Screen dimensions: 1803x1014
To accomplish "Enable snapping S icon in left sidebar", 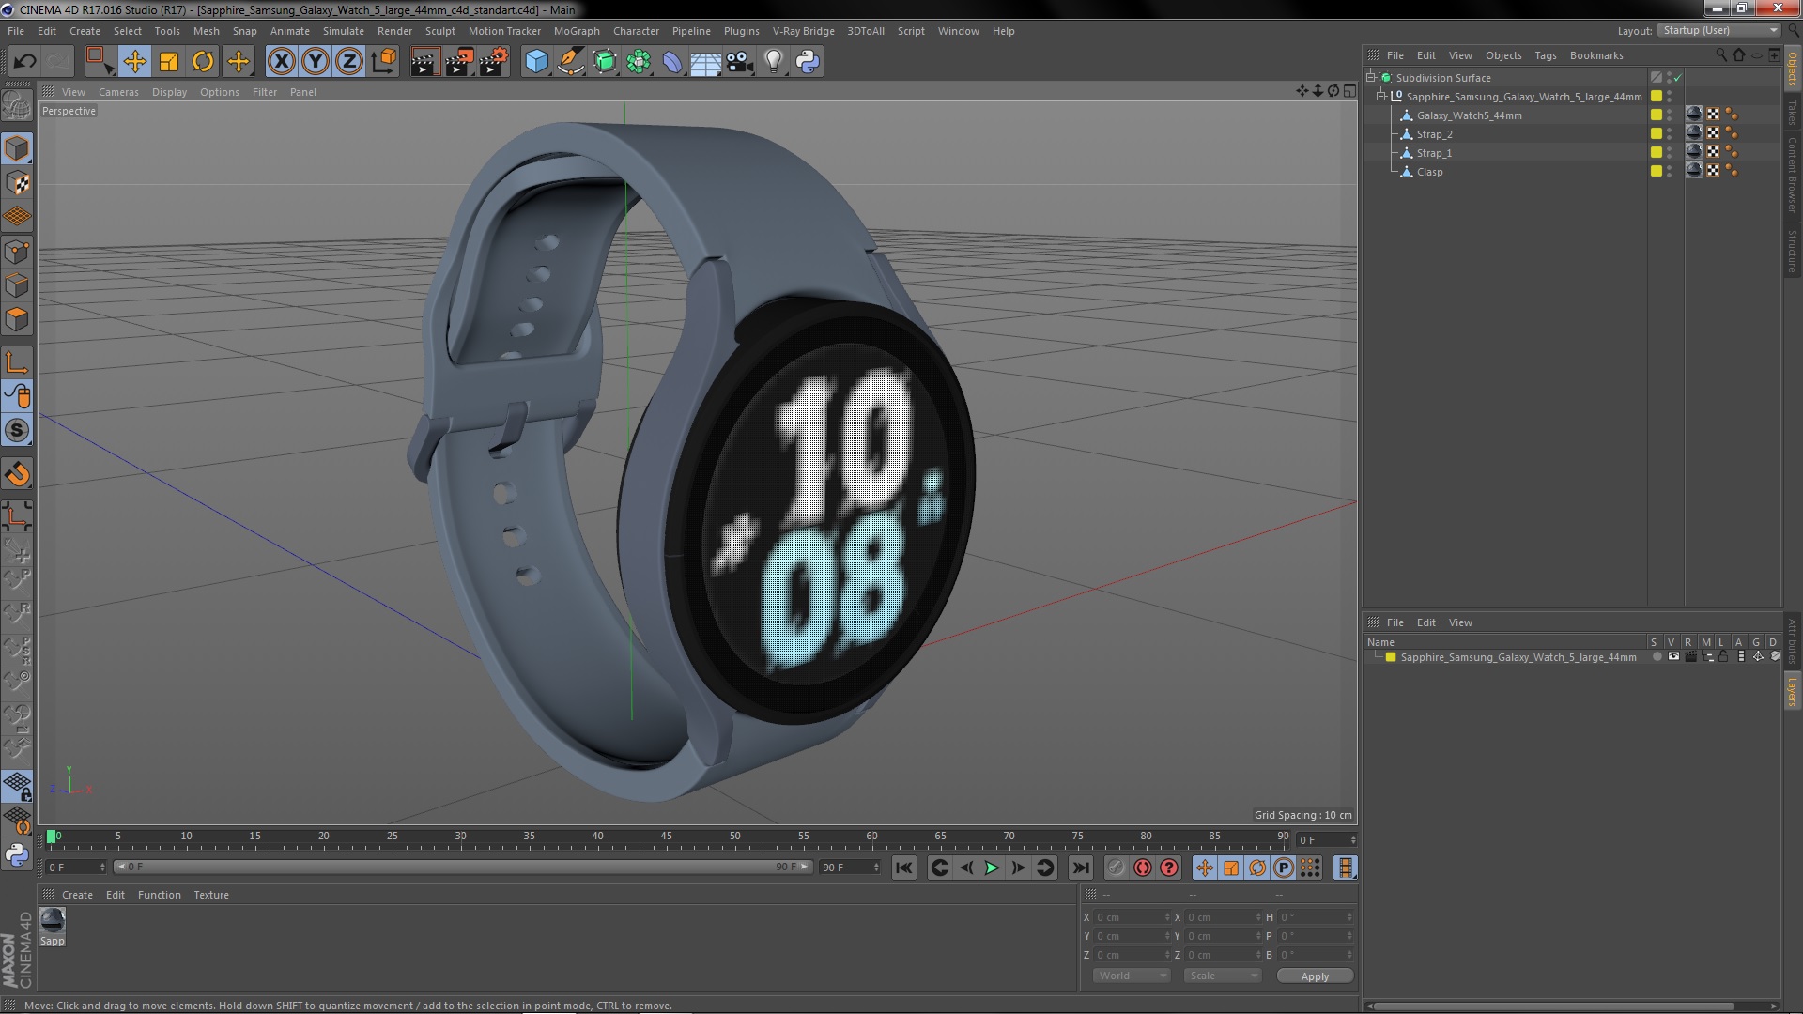I will pos(17,430).
